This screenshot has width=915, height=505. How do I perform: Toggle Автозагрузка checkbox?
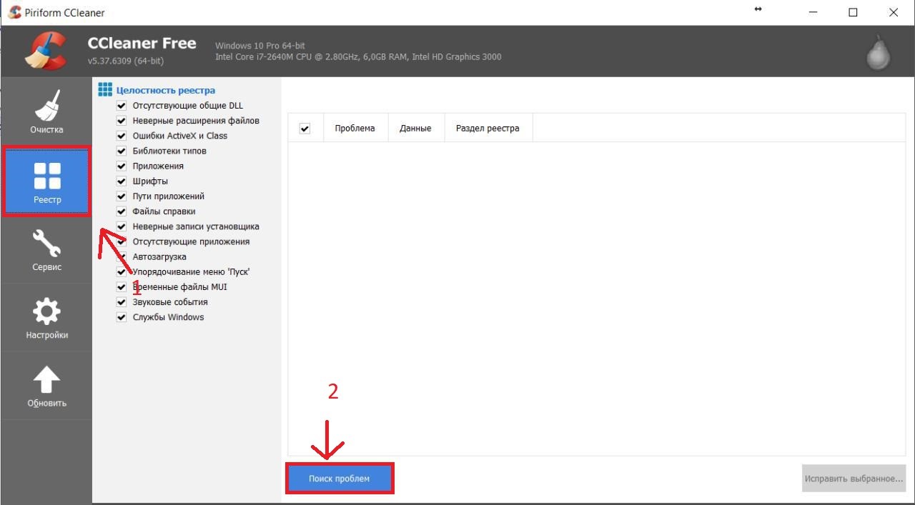122,256
